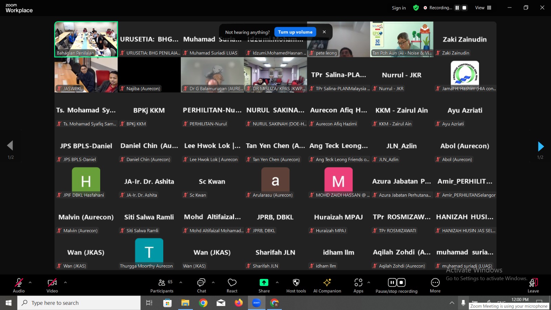Expand audio options caret beside Audio
The width and height of the screenshot is (551, 310).
coord(30,282)
